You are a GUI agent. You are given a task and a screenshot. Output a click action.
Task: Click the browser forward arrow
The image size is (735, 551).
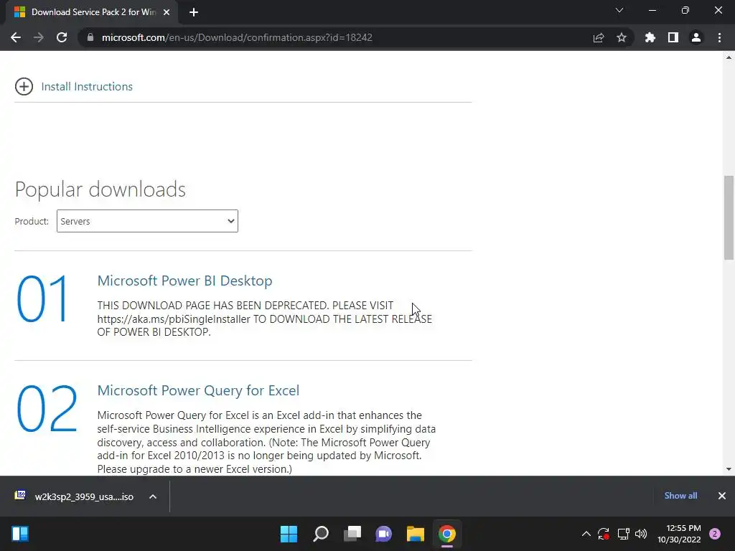tap(39, 37)
